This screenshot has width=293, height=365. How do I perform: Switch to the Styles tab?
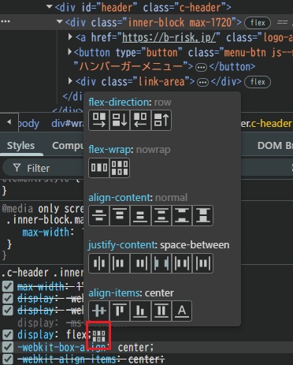(20, 146)
